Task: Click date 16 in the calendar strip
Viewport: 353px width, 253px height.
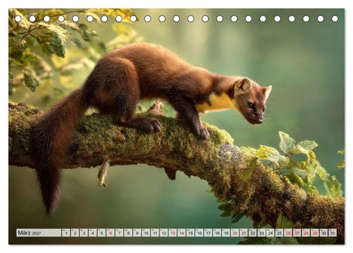Action: click(200, 233)
